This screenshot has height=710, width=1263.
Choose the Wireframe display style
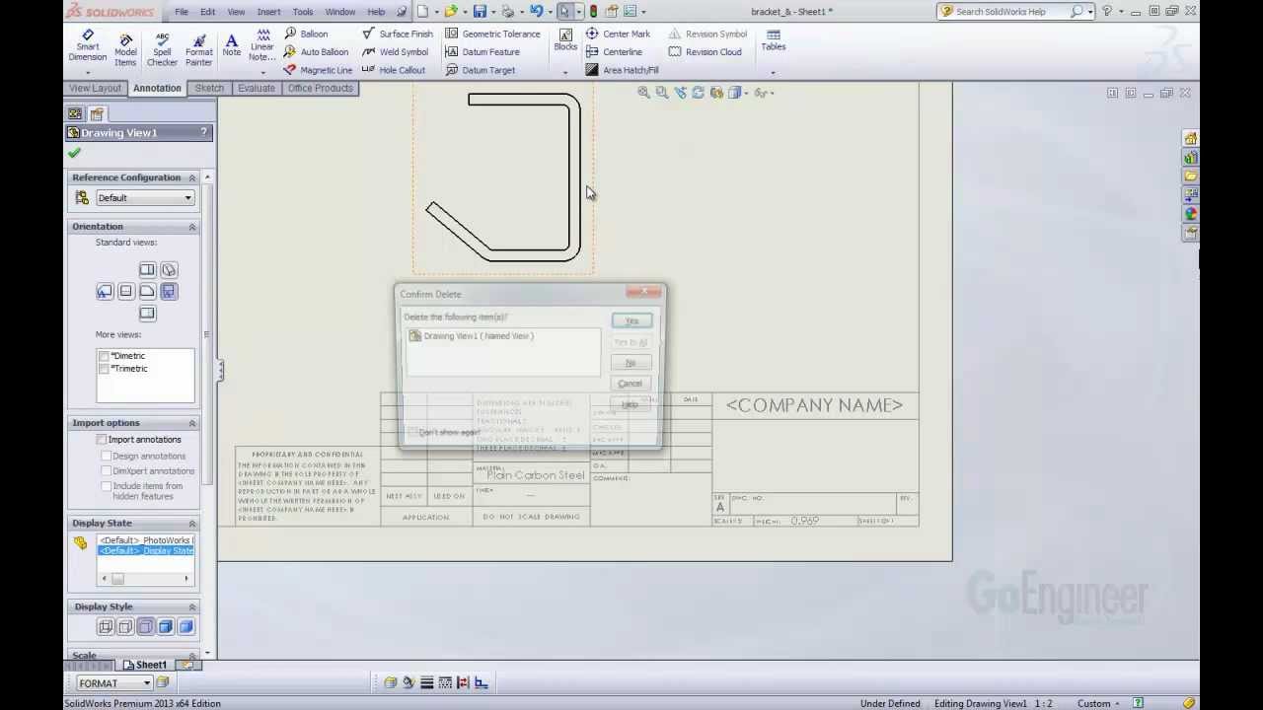[x=106, y=626]
